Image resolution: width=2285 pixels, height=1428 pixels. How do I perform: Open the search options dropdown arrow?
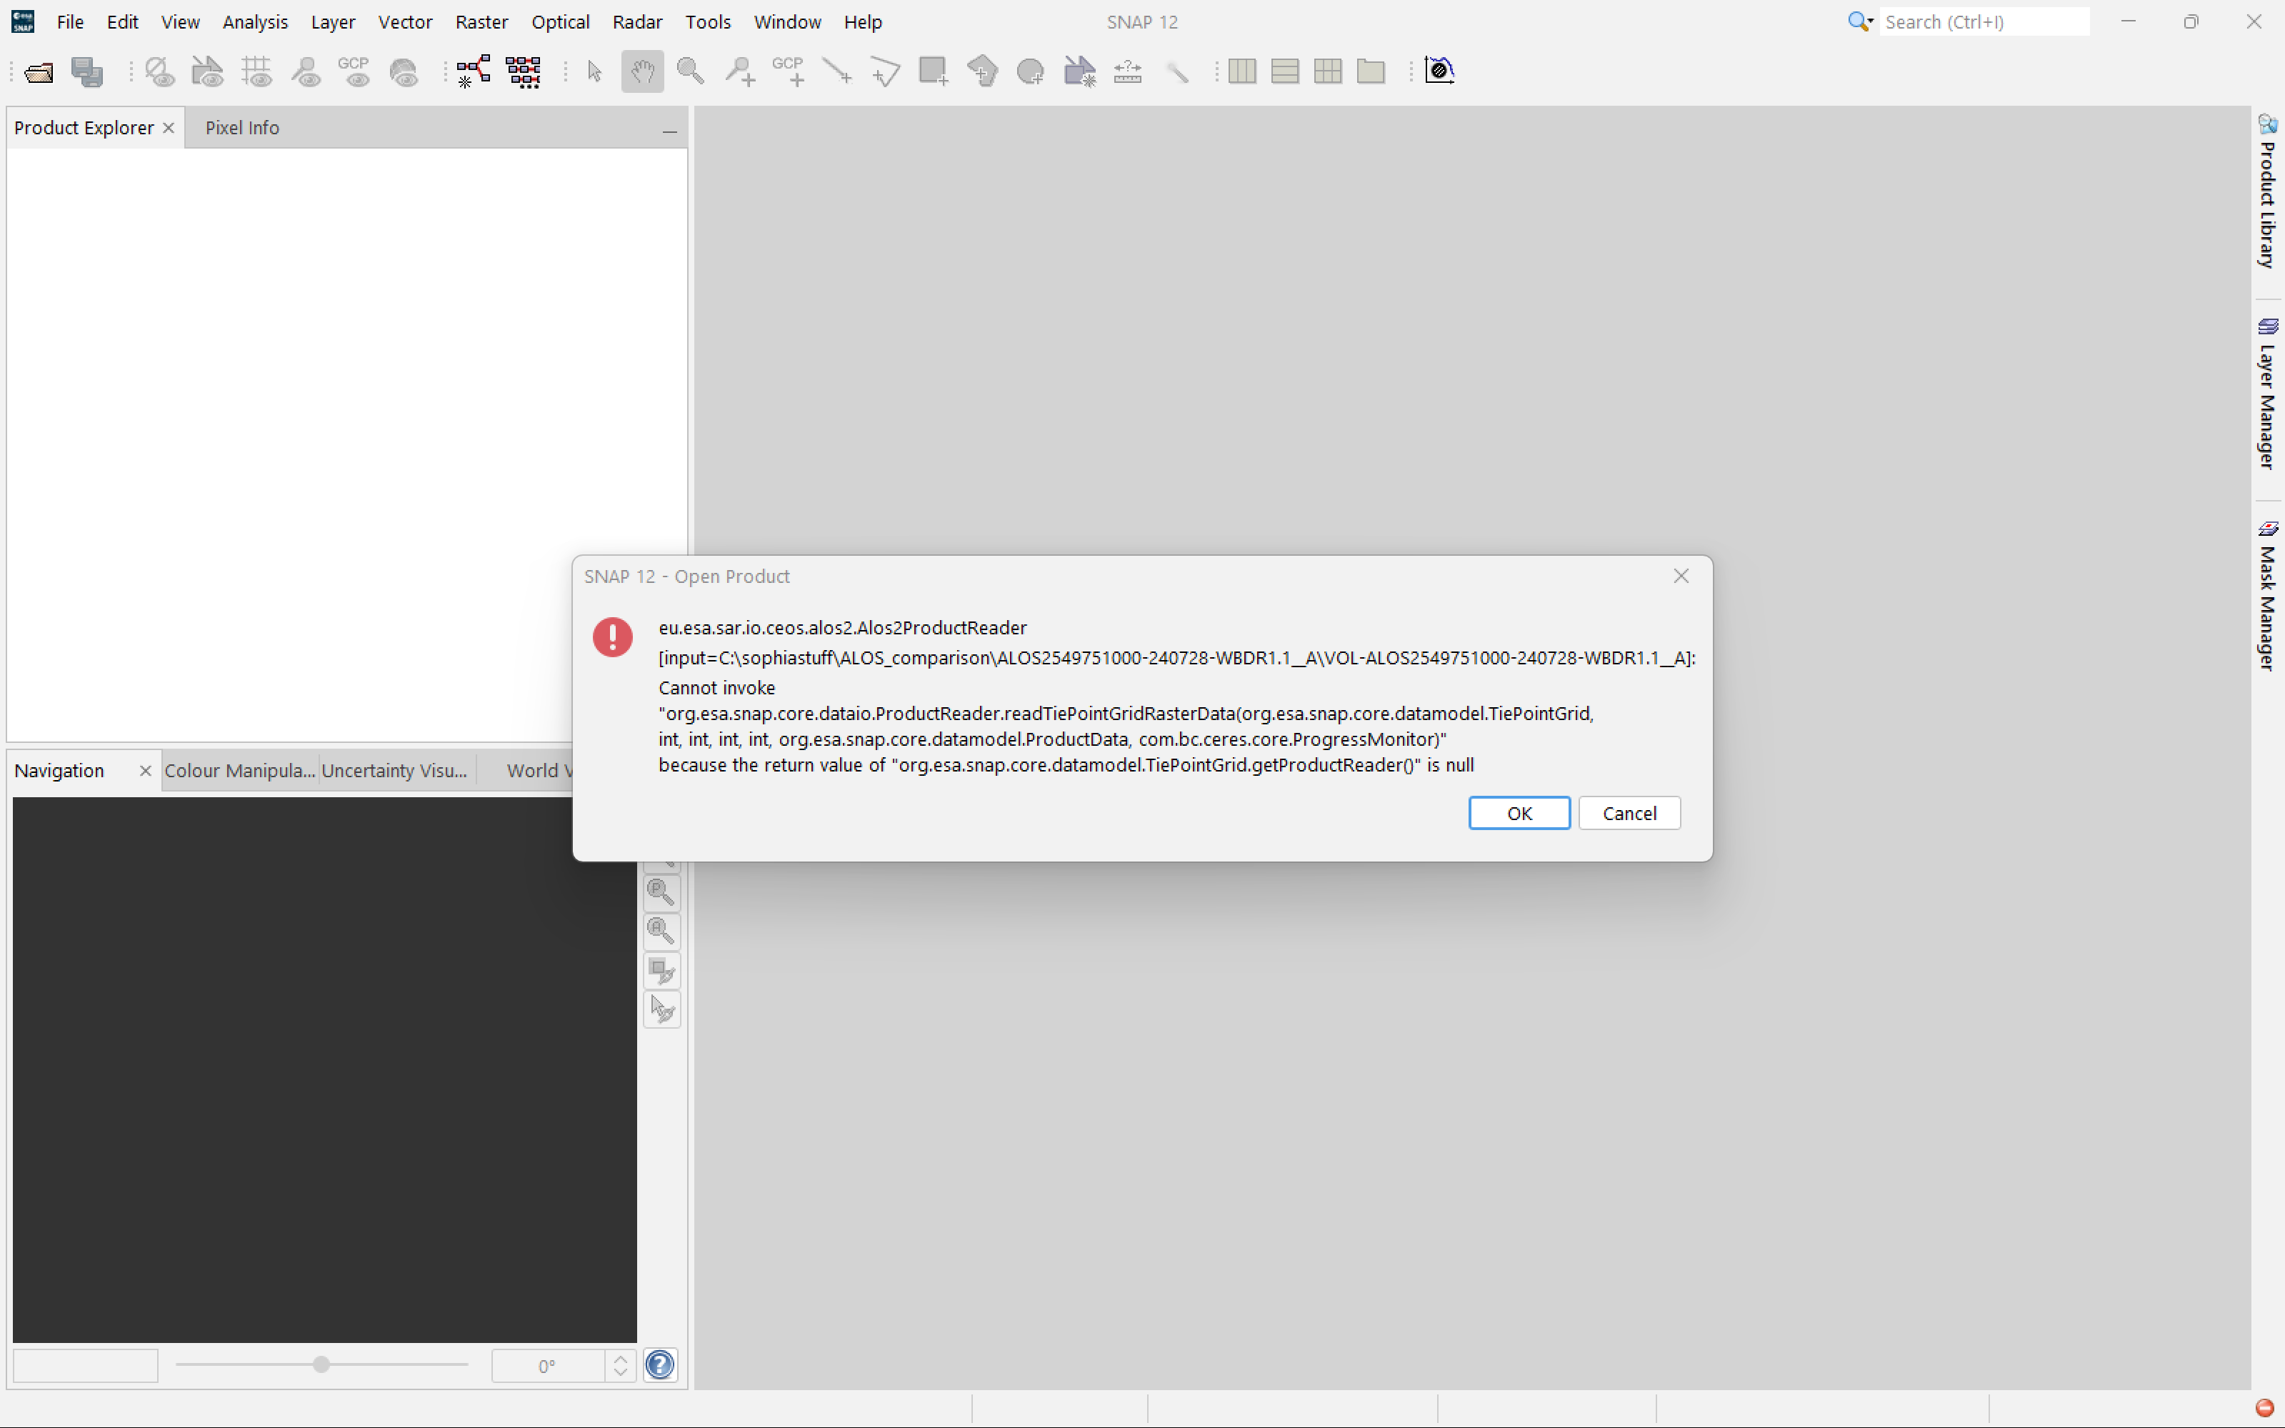click(1871, 21)
